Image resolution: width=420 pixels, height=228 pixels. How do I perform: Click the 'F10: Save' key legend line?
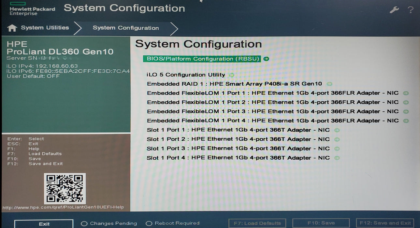(x=24, y=159)
